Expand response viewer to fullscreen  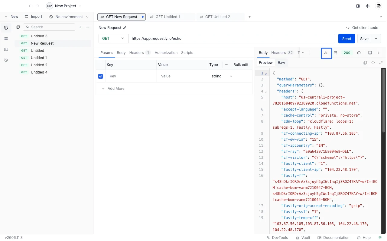[381, 63]
